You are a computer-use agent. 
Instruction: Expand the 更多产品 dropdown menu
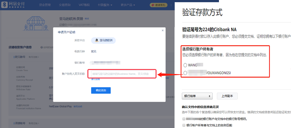[x=128, y=5]
